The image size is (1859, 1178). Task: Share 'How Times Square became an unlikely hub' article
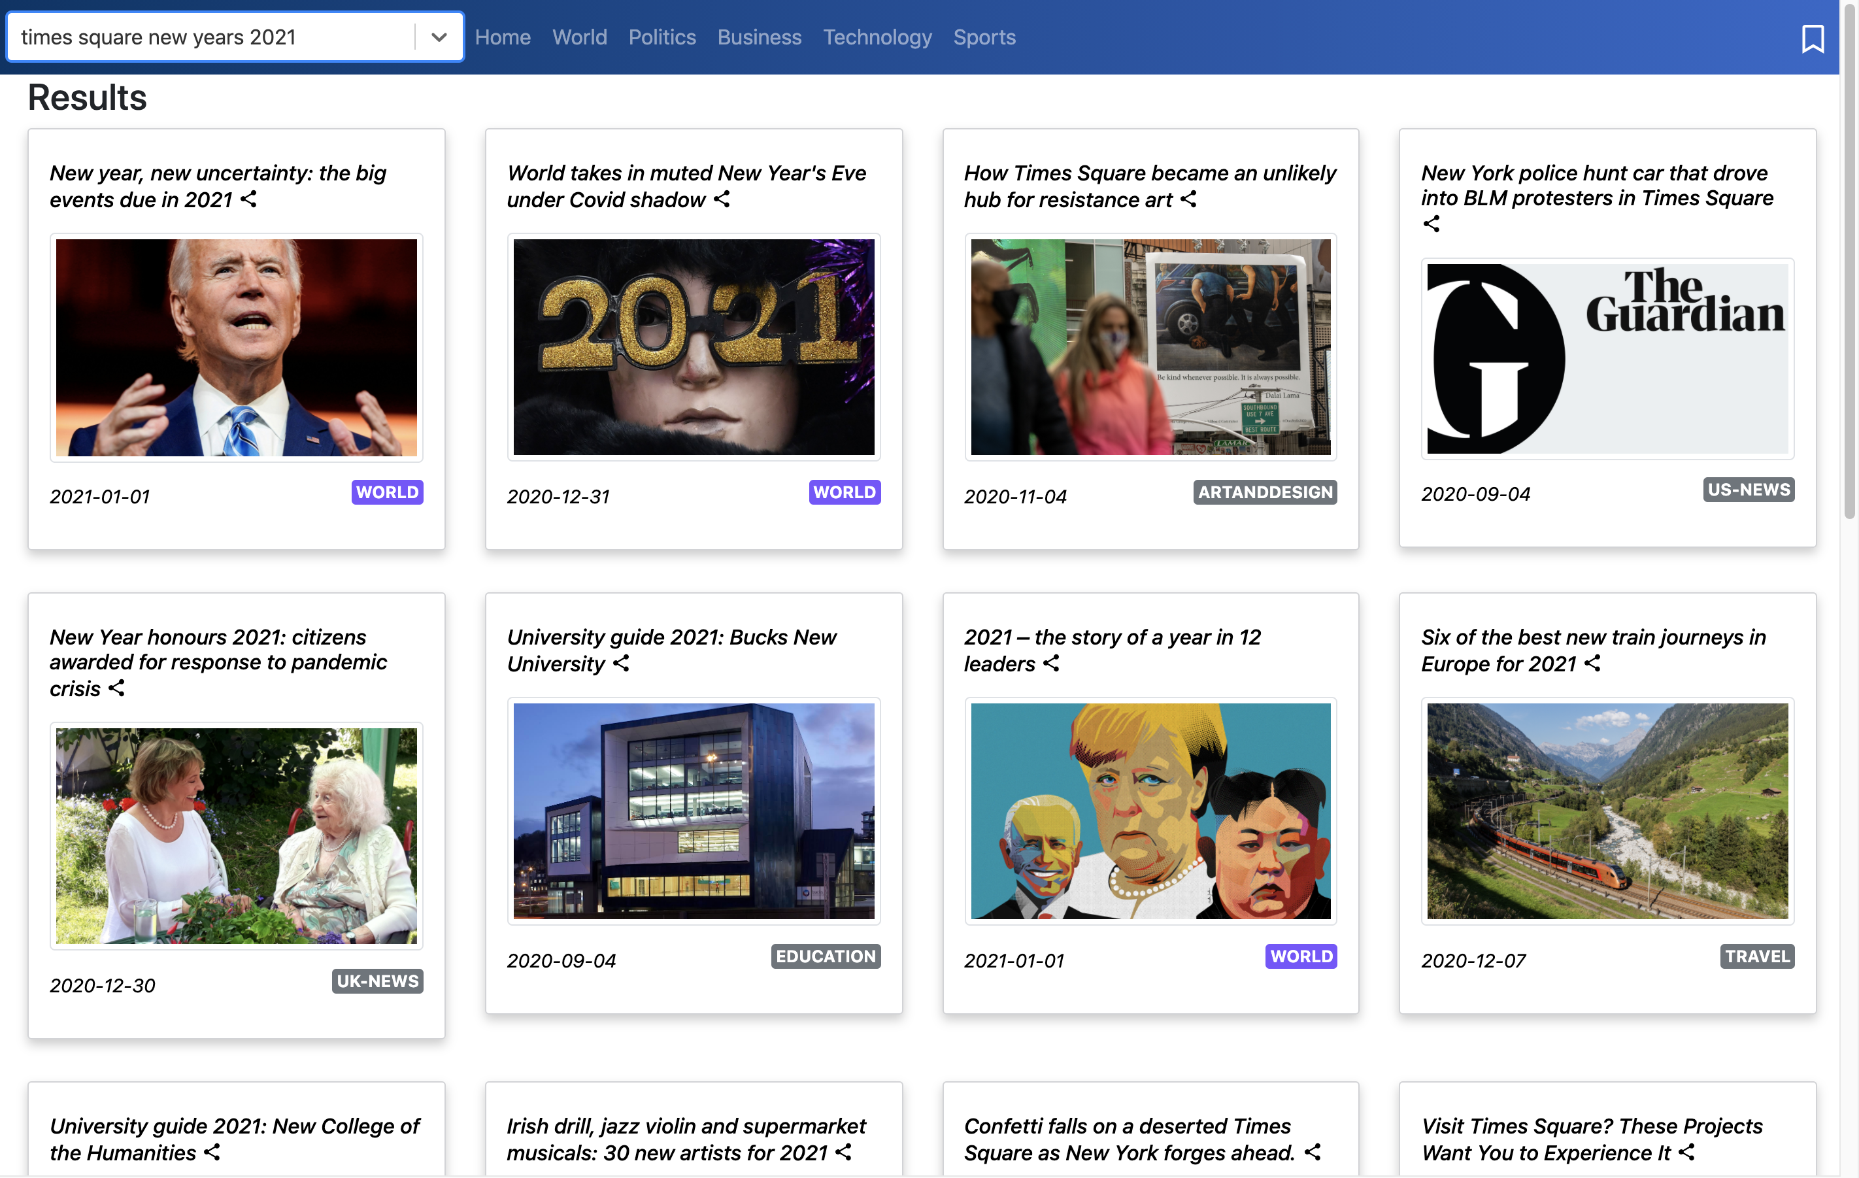(x=1189, y=199)
